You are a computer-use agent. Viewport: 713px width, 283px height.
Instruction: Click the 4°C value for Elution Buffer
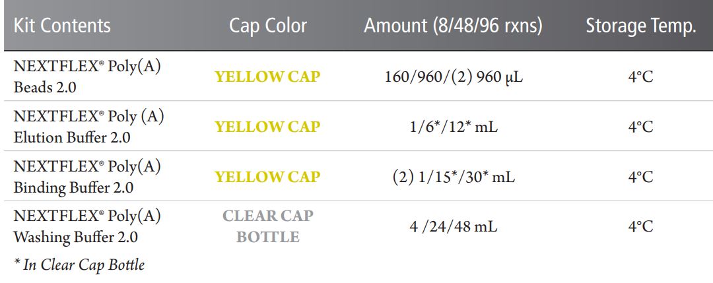[x=640, y=127]
